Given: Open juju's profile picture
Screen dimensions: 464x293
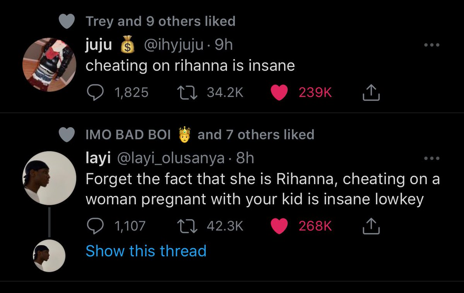Looking at the screenshot, I should point(49,64).
